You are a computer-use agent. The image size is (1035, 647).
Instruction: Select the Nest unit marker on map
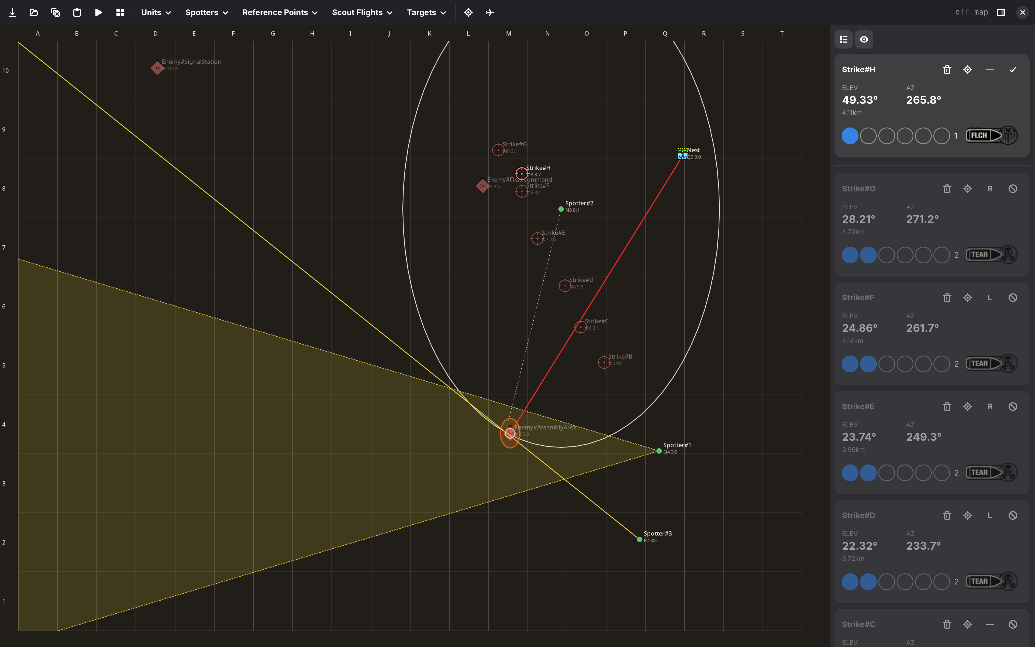point(682,154)
